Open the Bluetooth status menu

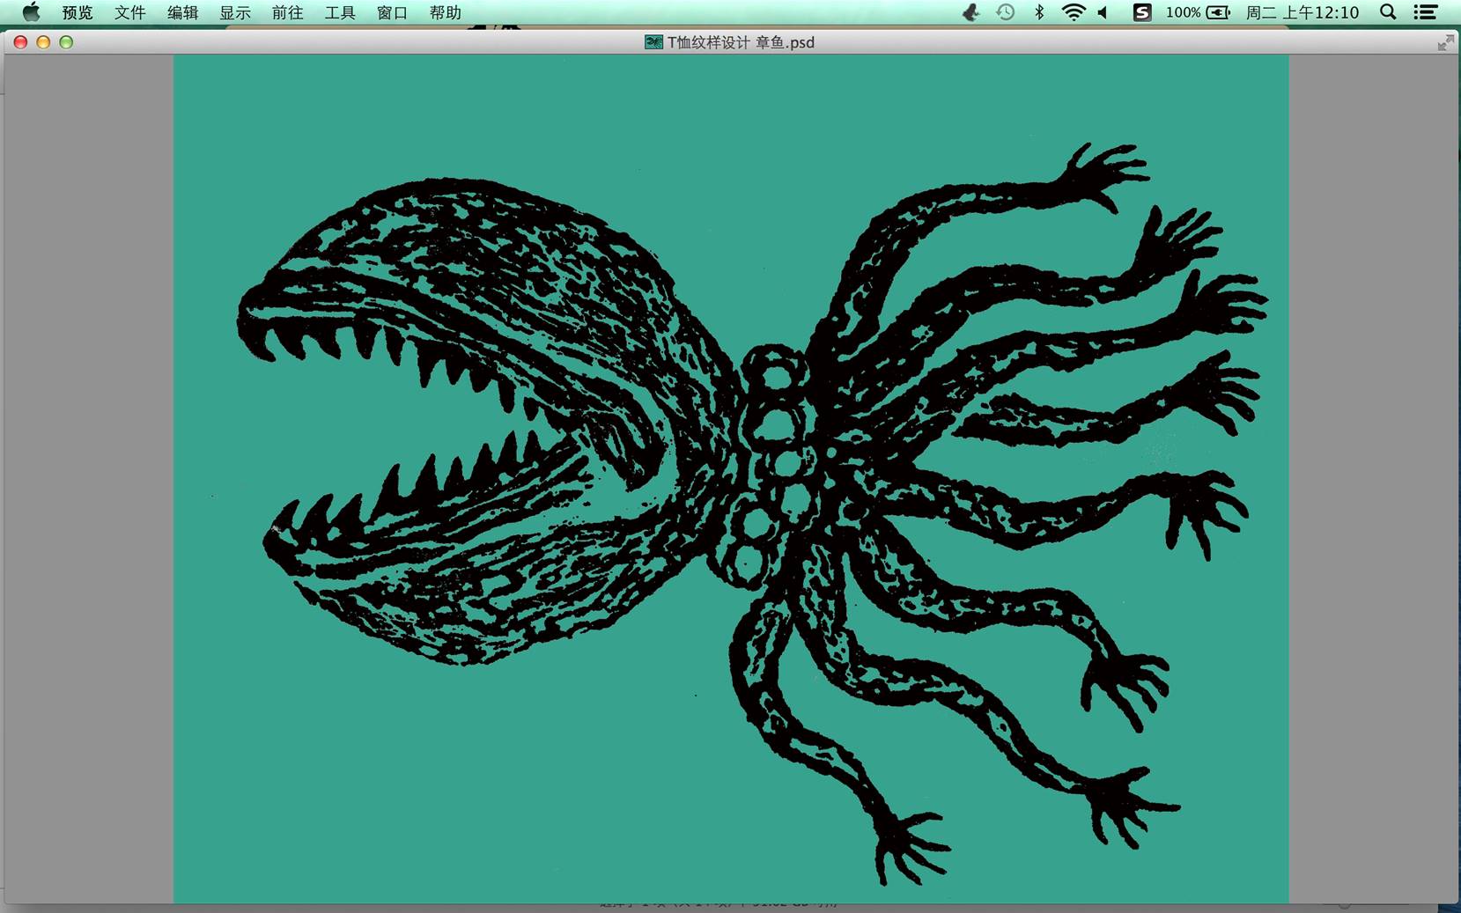pyautogui.click(x=1039, y=12)
